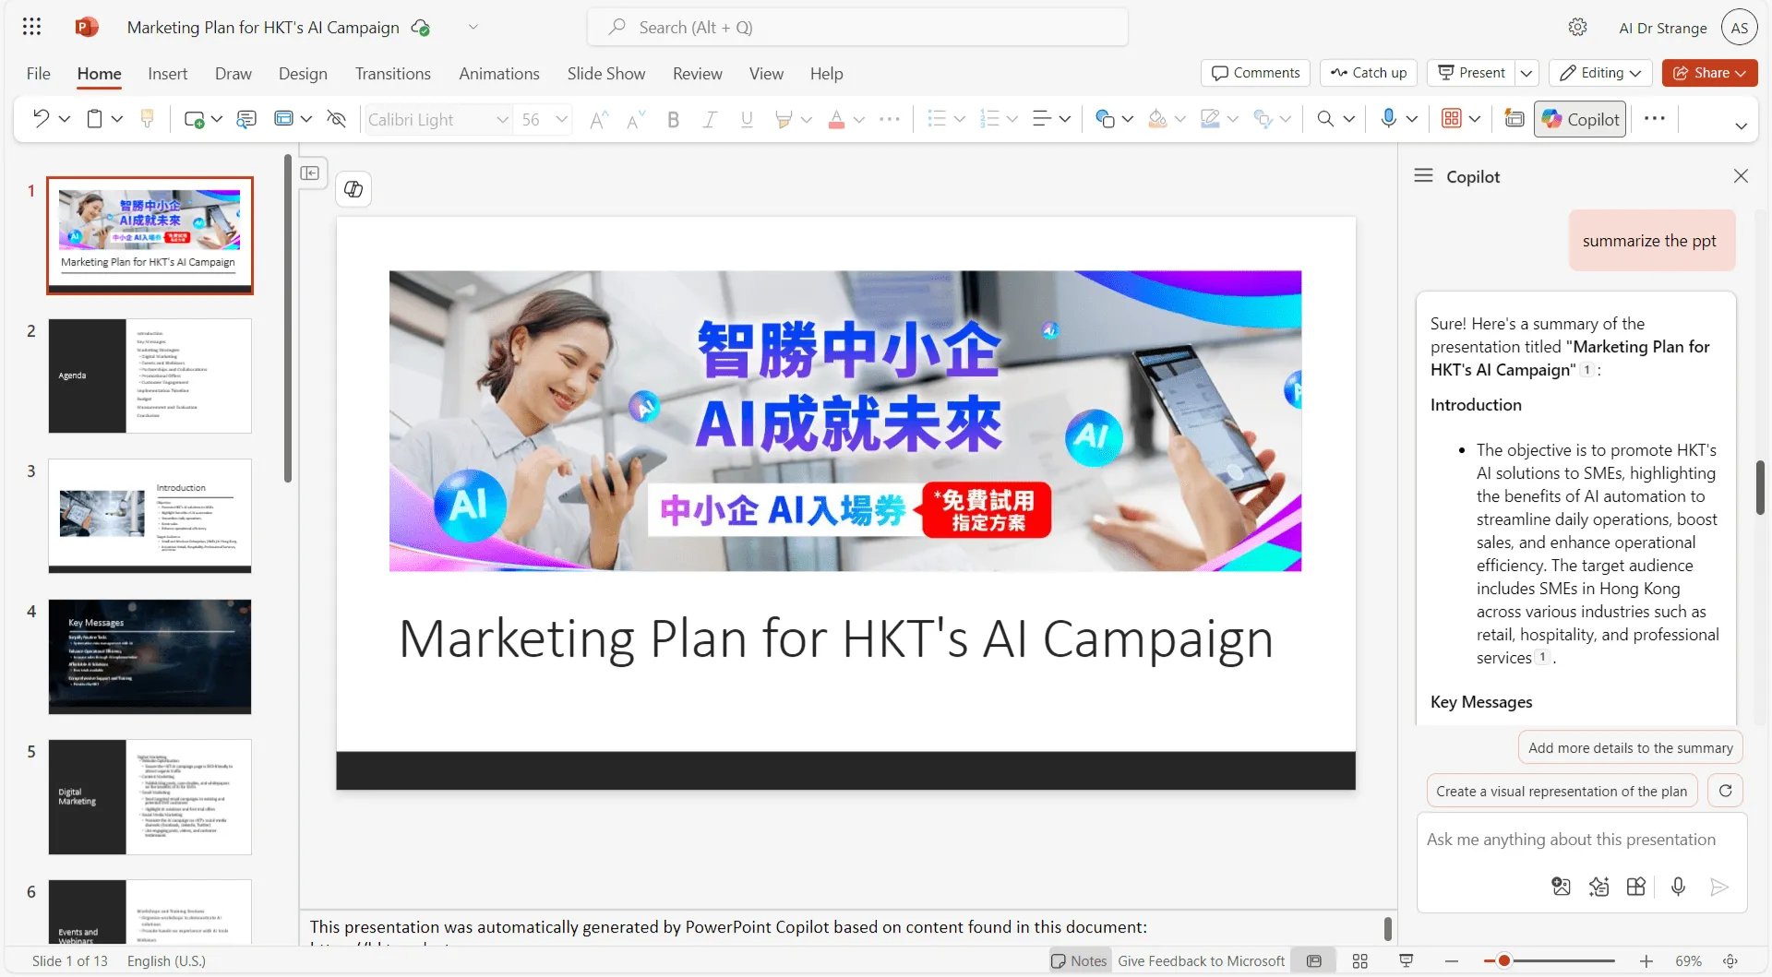Toggle Underline formatting
The width and height of the screenshot is (1772, 977).
pyautogui.click(x=747, y=119)
